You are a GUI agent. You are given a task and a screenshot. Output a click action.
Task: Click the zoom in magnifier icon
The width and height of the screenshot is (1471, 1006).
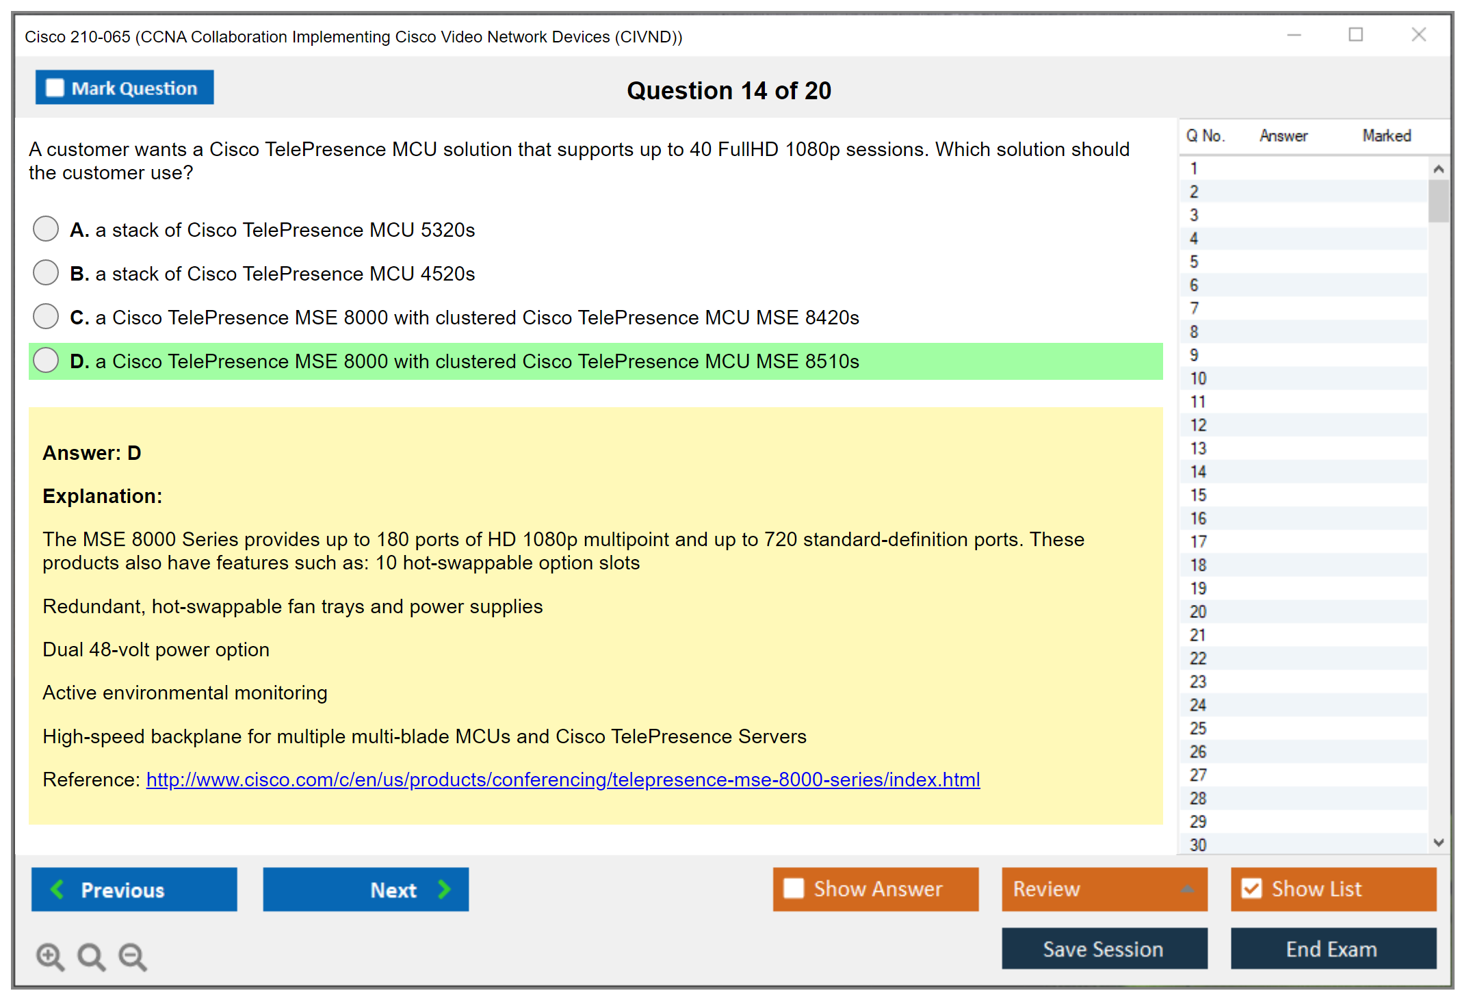(x=49, y=956)
